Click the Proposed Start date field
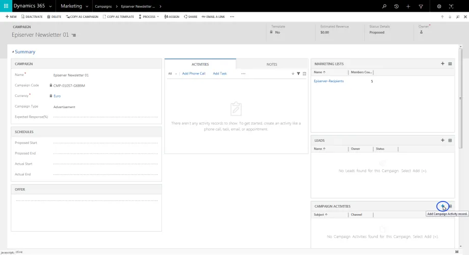Image resolution: width=469 pixels, height=255 pixels. point(105,143)
